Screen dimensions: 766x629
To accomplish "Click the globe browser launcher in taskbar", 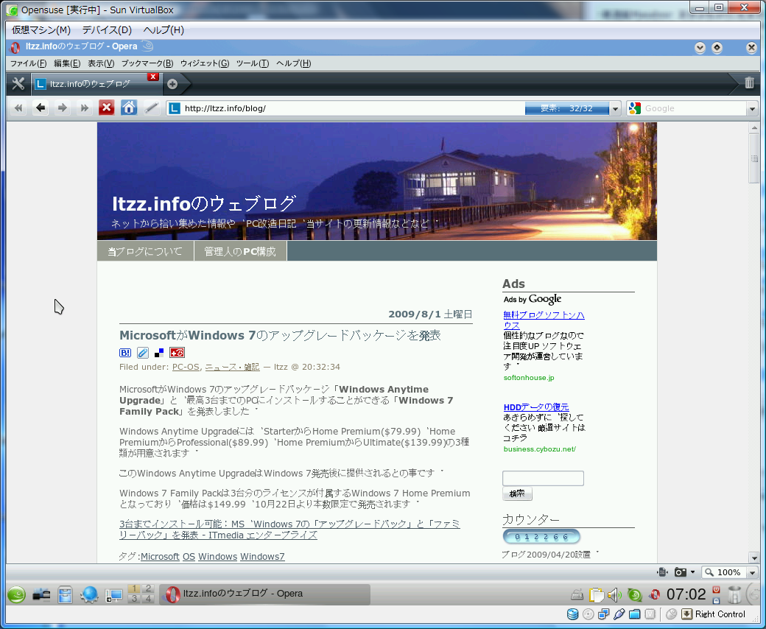I will pyautogui.click(x=89, y=595).
